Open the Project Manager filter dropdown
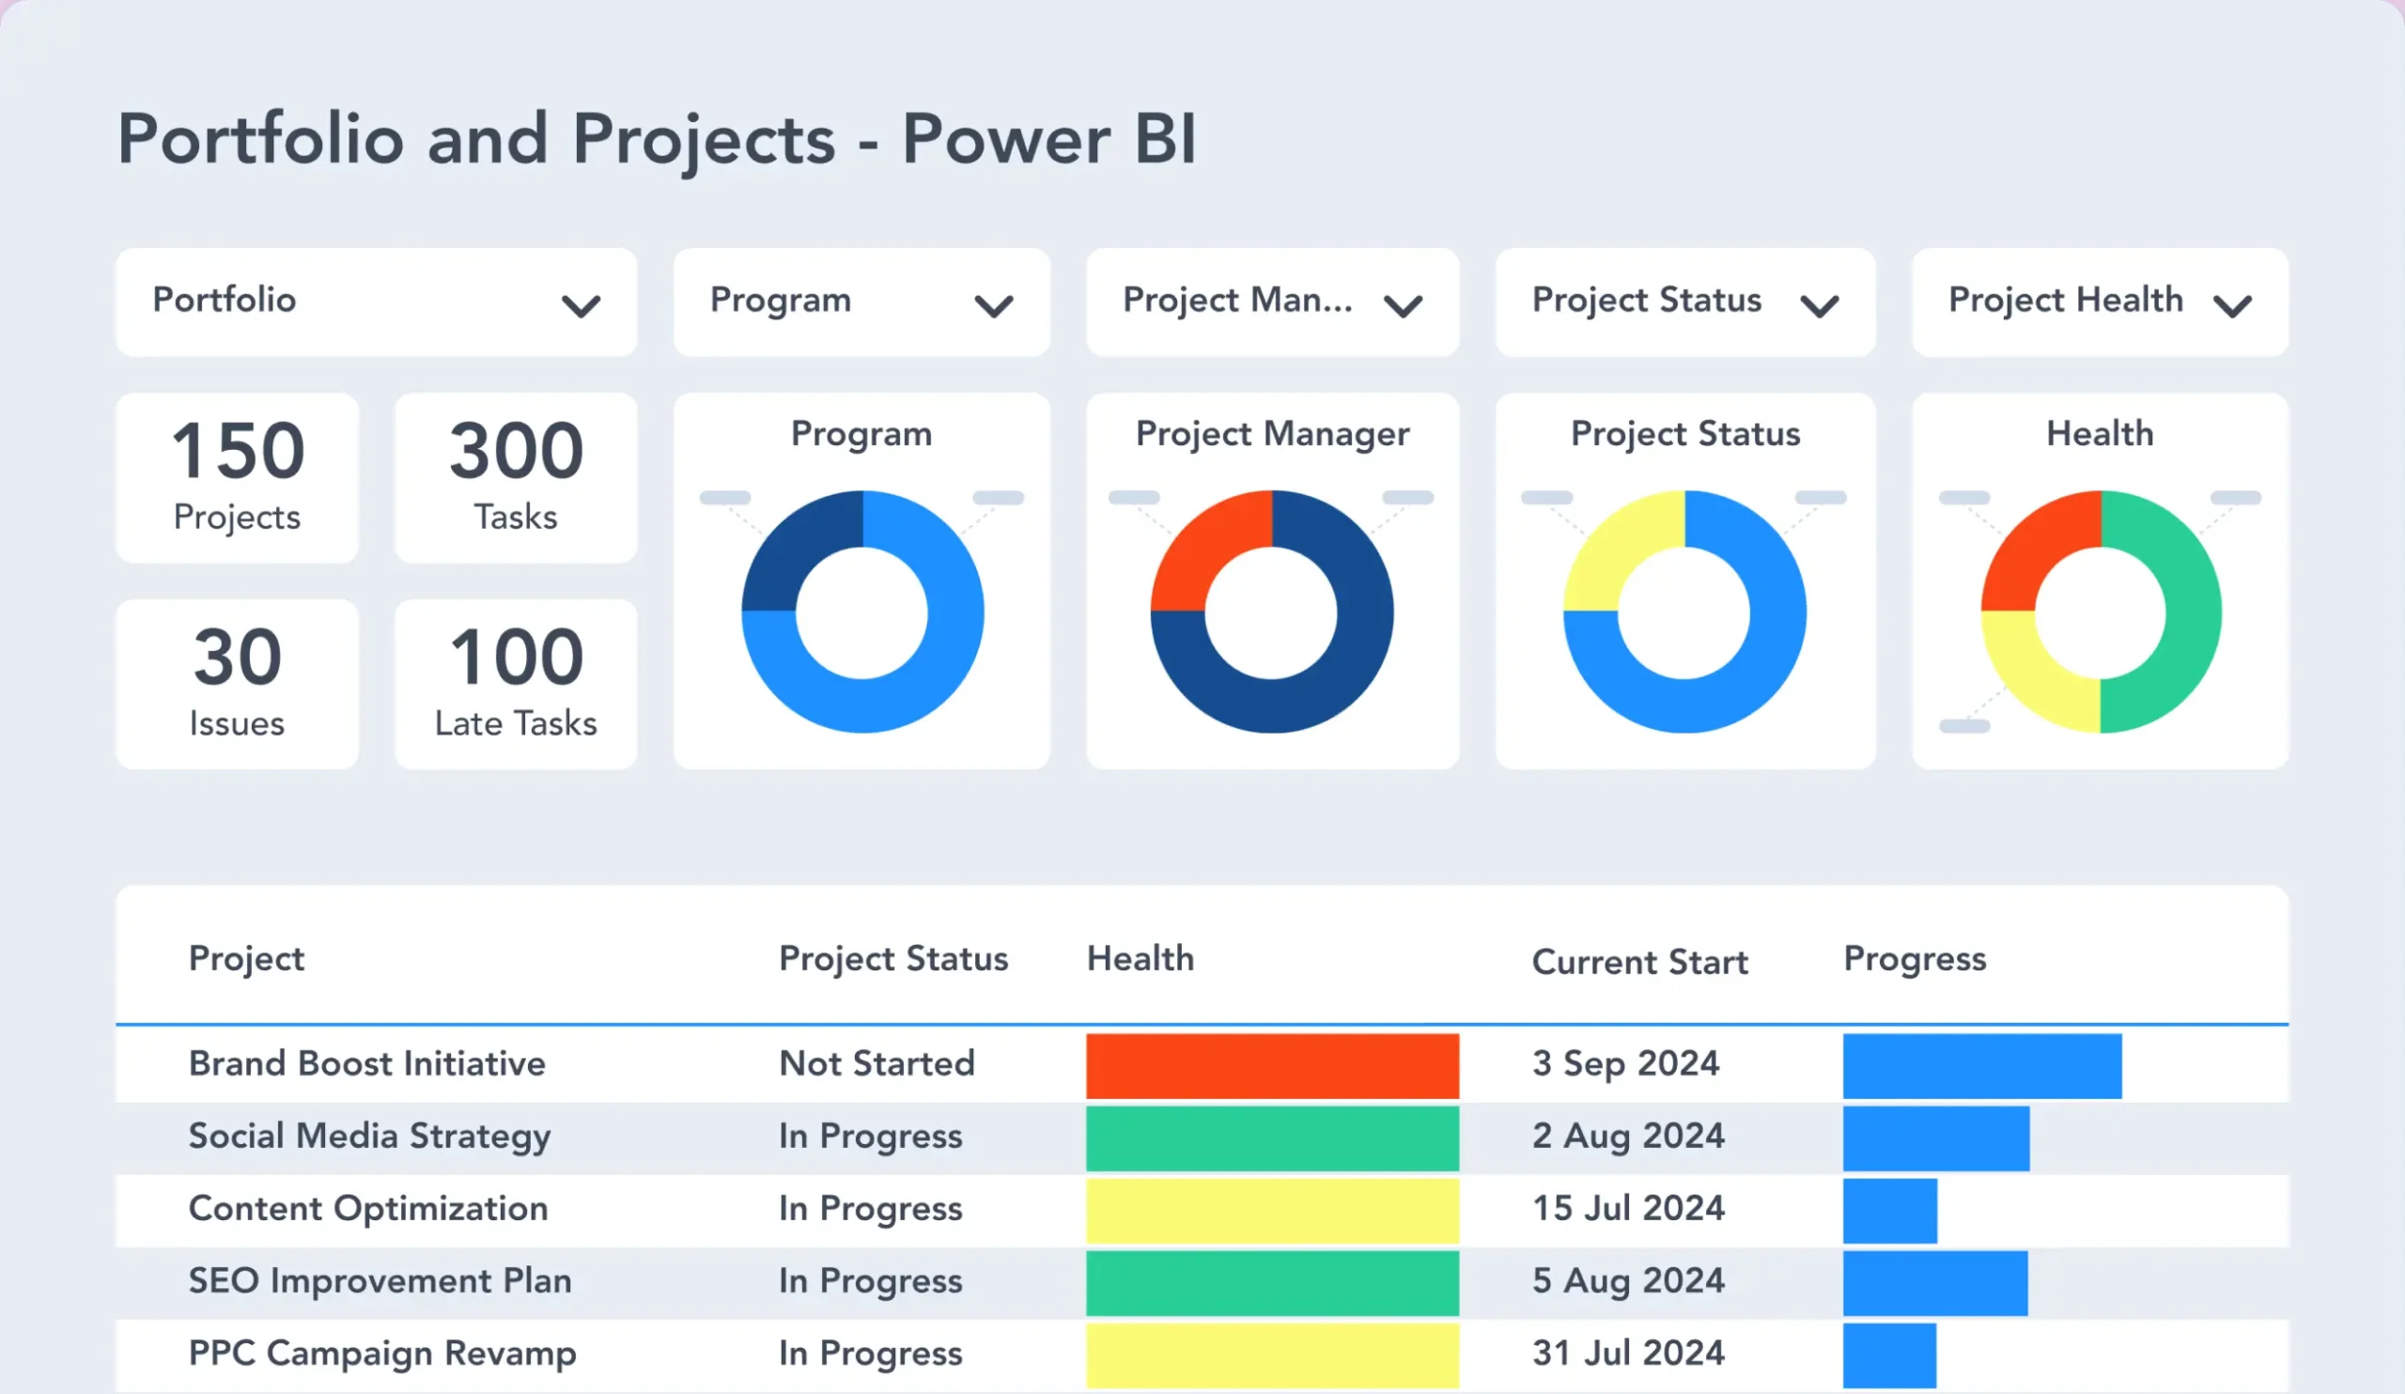 (1271, 302)
